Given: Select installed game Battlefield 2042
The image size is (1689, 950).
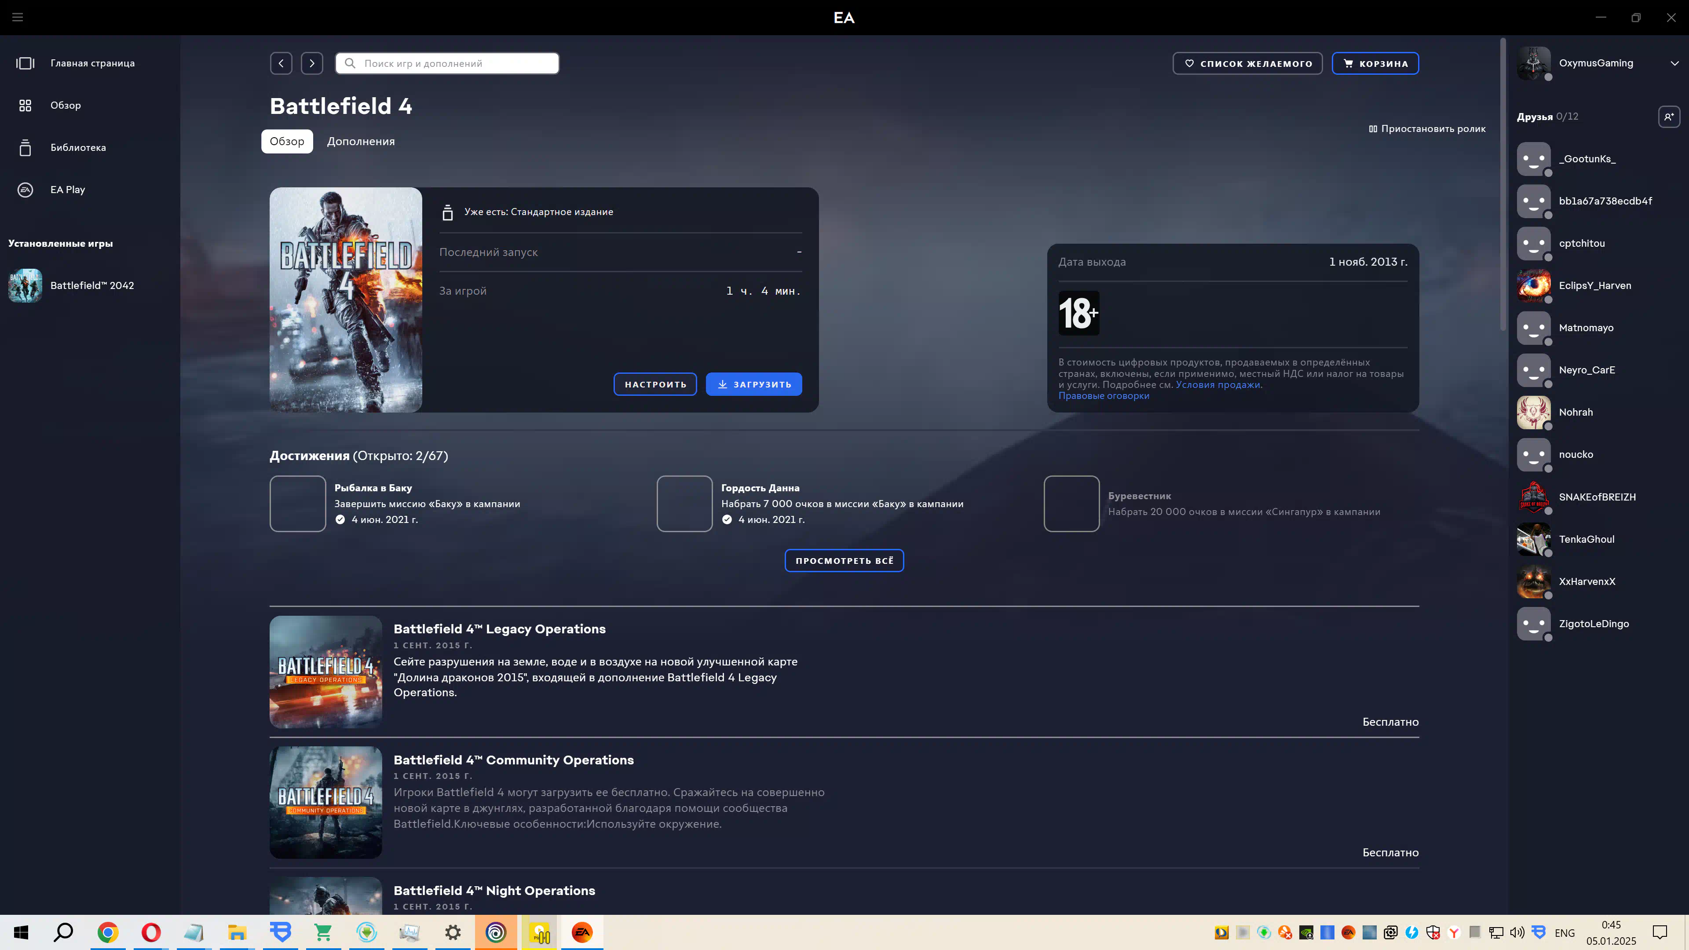Looking at the screenshot, I should pyautogui.click(x=90, y=285).
